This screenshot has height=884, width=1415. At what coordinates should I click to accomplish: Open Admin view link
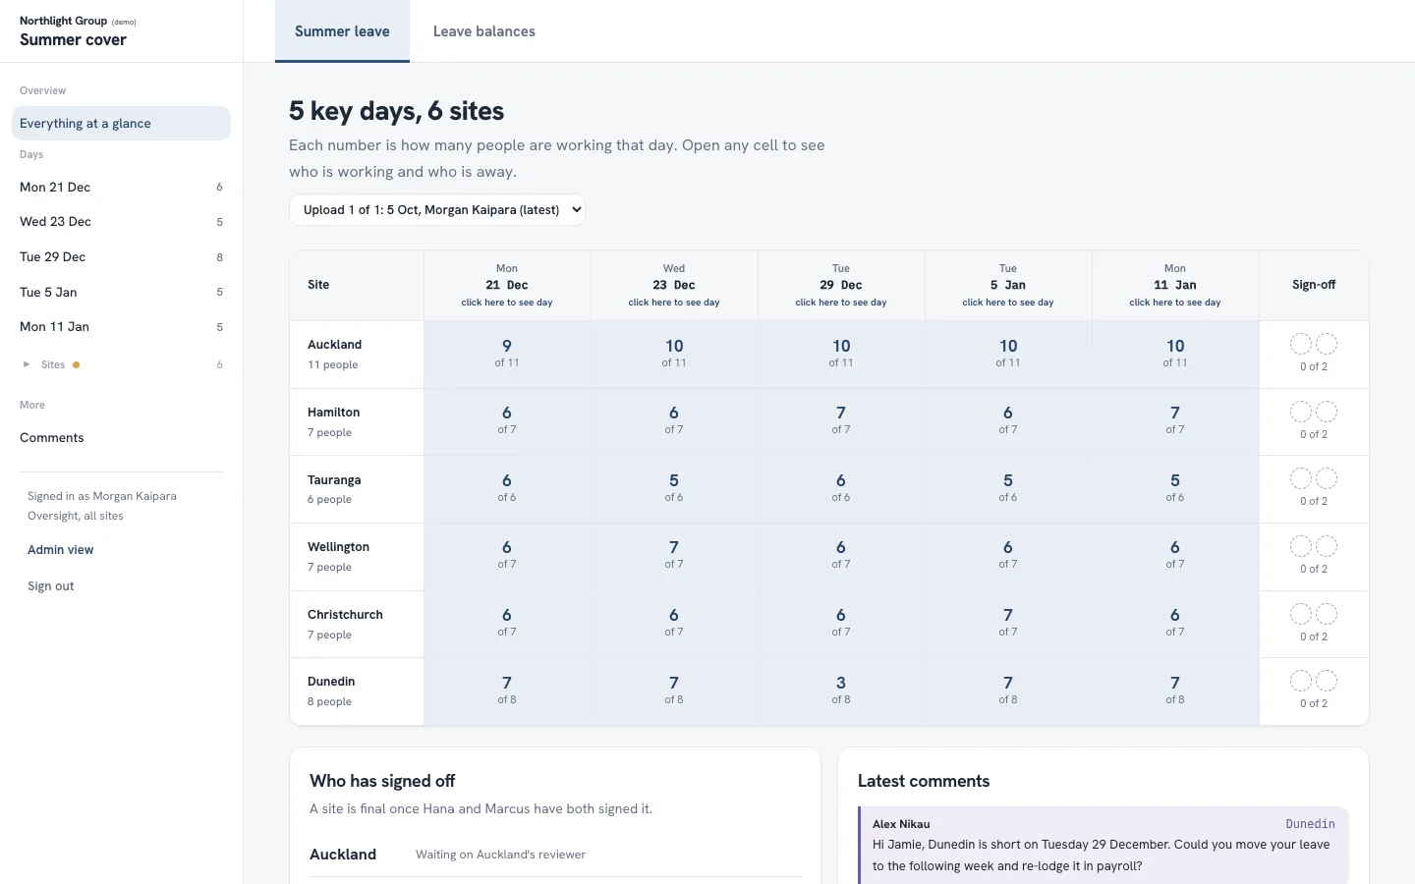point(61,550)
